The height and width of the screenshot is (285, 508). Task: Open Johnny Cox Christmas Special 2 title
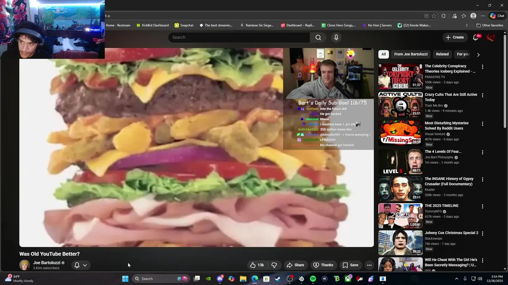click(x=451, y=233)
